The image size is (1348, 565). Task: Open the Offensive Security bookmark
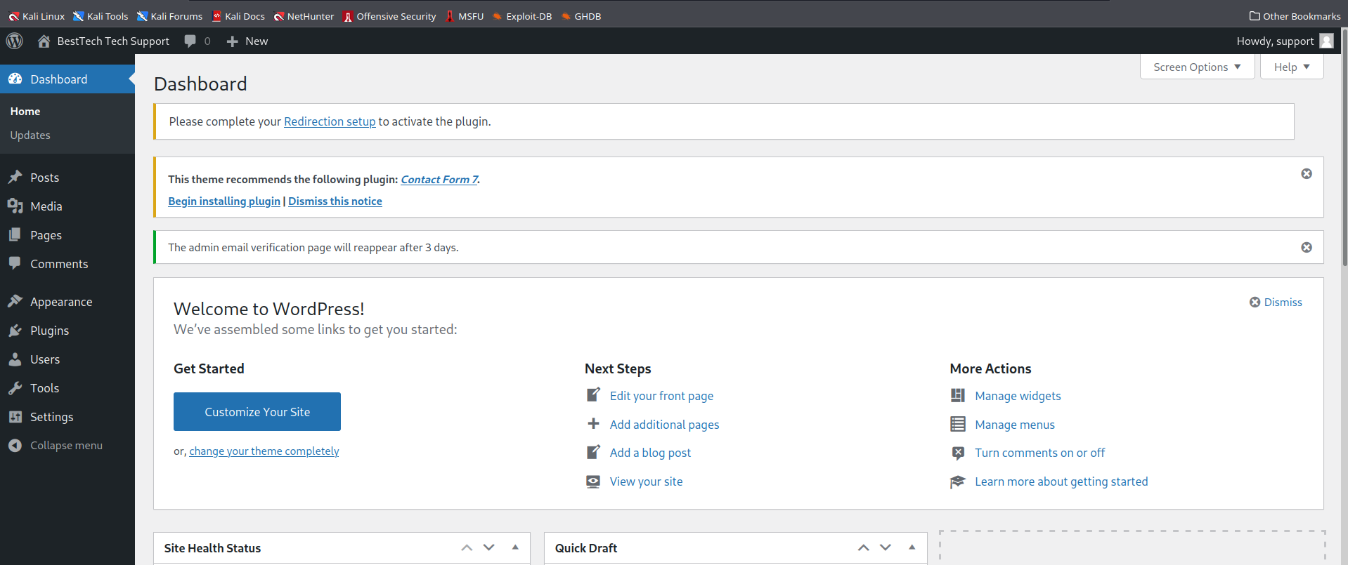coord(389,16)
